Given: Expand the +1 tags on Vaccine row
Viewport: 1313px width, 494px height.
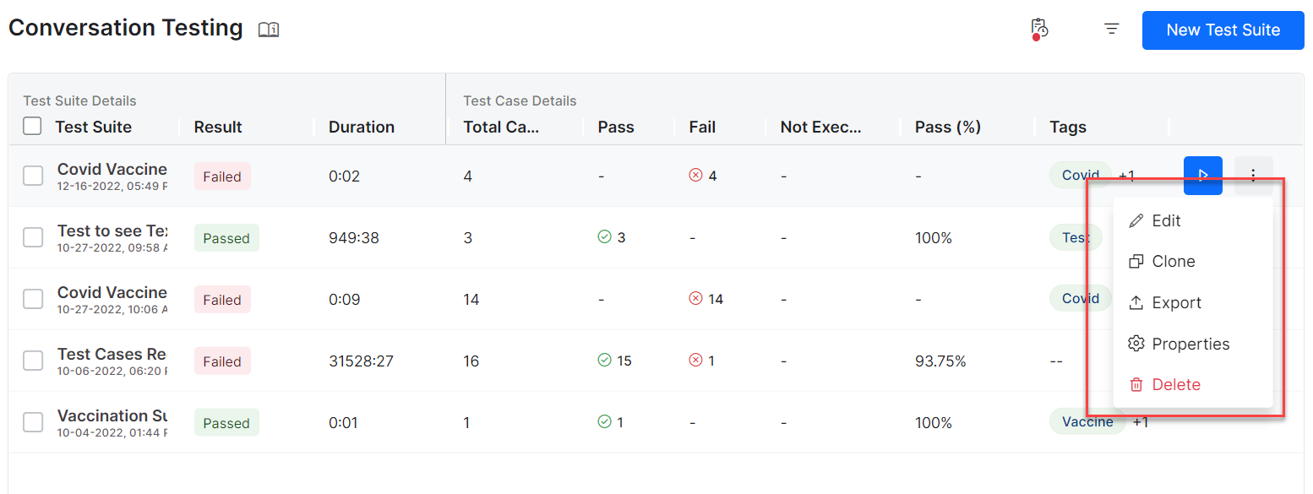Looking at the screenshot, I should 1141,422.
